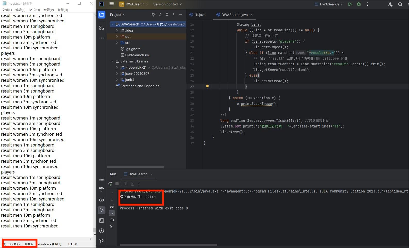This screenshot has width=409, height=248.
Task: Click the Project panel horizontal scrollbar
Action: [136, 167]
